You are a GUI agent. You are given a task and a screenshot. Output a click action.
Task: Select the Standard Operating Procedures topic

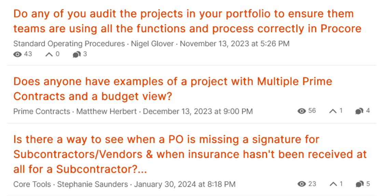69,44
